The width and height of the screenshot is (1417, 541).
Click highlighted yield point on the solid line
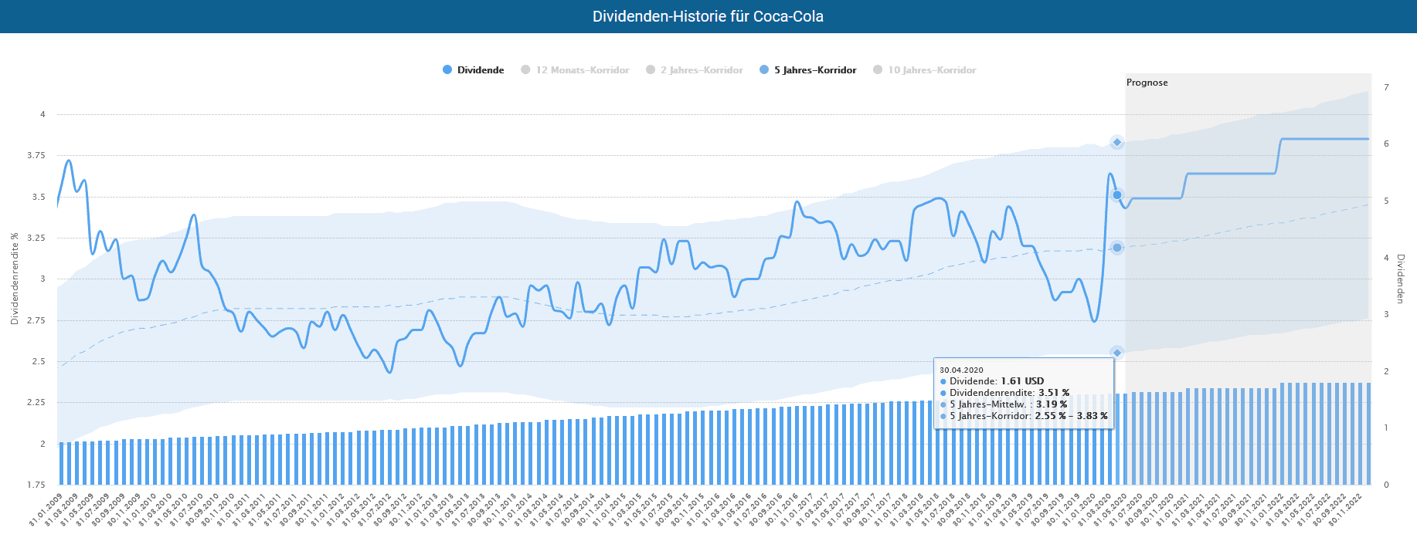1117,195
